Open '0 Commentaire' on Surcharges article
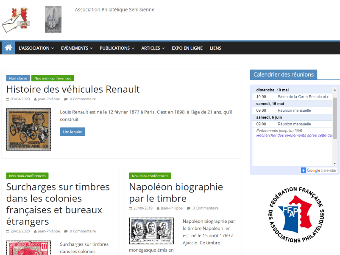 (x=83, y=231)
